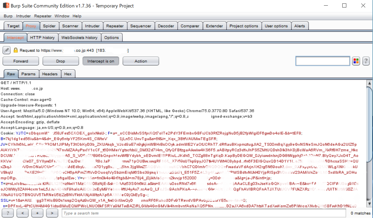
Task: Open the WebSockets history sub-tab
Action: [x=80, y=38]
